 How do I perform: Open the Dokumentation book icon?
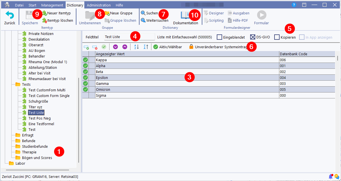186,15
